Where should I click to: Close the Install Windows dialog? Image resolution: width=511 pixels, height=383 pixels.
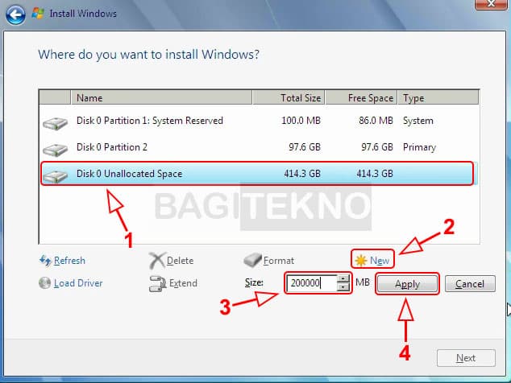click(491, 4)
